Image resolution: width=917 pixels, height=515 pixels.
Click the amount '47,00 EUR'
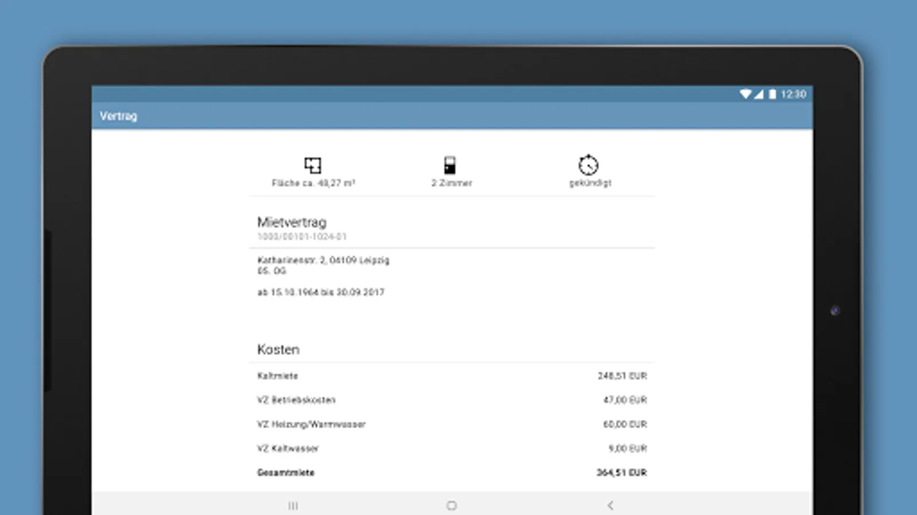625,400
